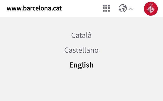Switch site language to Català
This screenshot has width=163, height=101.
click(x=81, y=35)
